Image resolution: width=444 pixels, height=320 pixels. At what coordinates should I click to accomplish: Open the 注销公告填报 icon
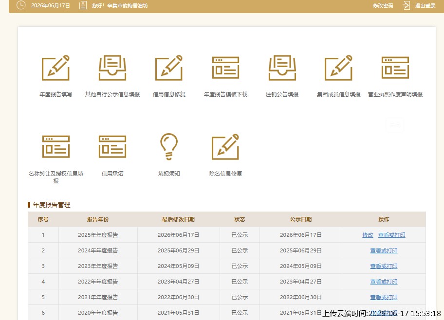click(282, 68)
